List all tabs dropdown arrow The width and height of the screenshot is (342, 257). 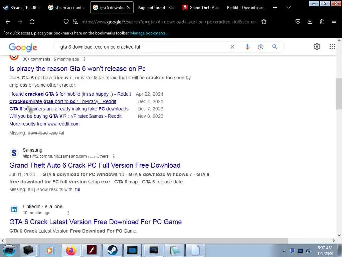[x=288, y=7]
